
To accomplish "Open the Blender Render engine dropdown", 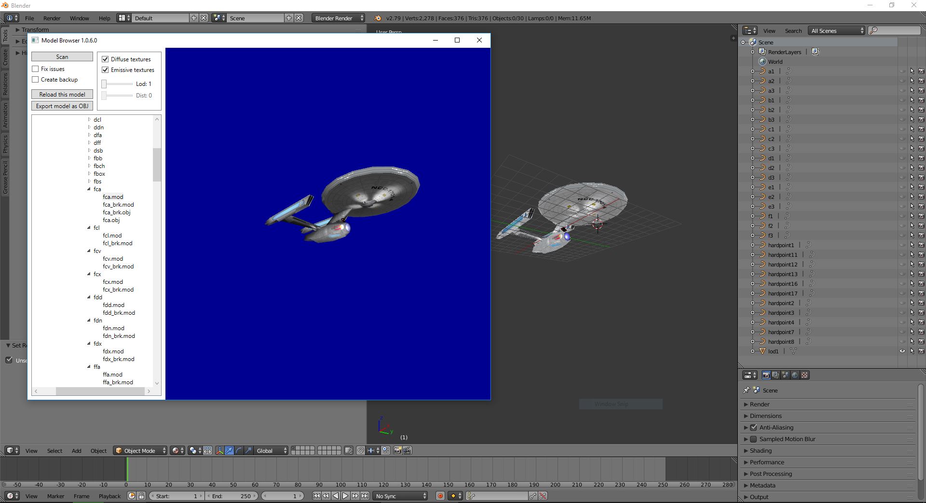I will pos(338,18).
